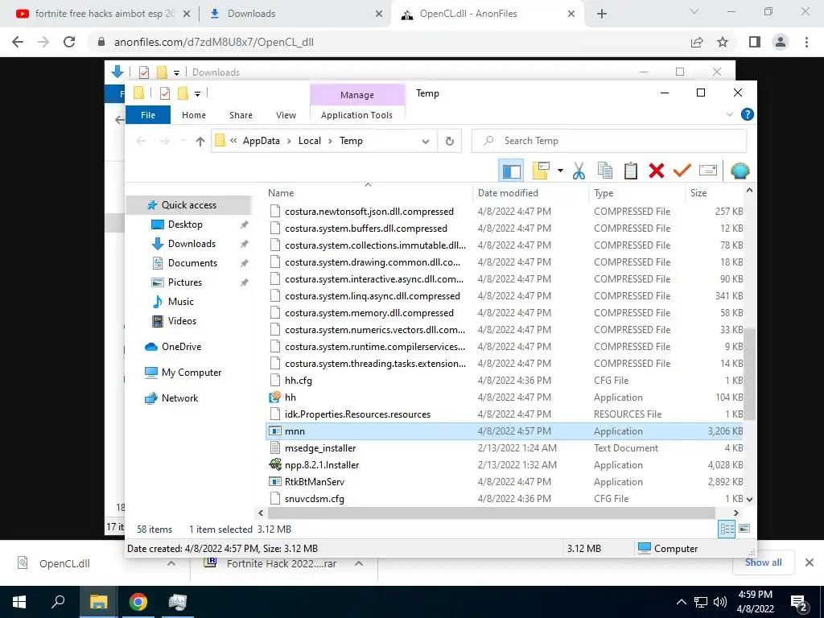Click the Refresh button beside address bar
The image size is (824, 618).
click(449, 141)
